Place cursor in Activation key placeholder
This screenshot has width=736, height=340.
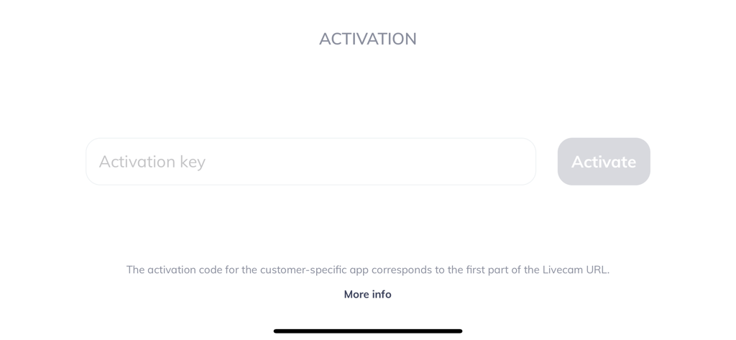click(x=152, y=162)
